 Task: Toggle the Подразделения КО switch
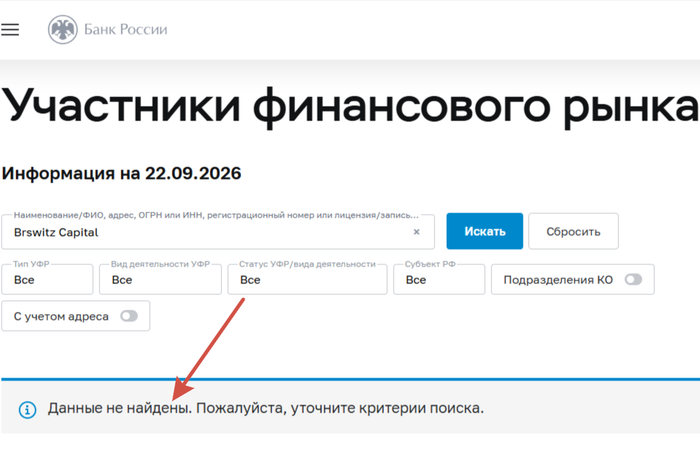tap(633, 280)
